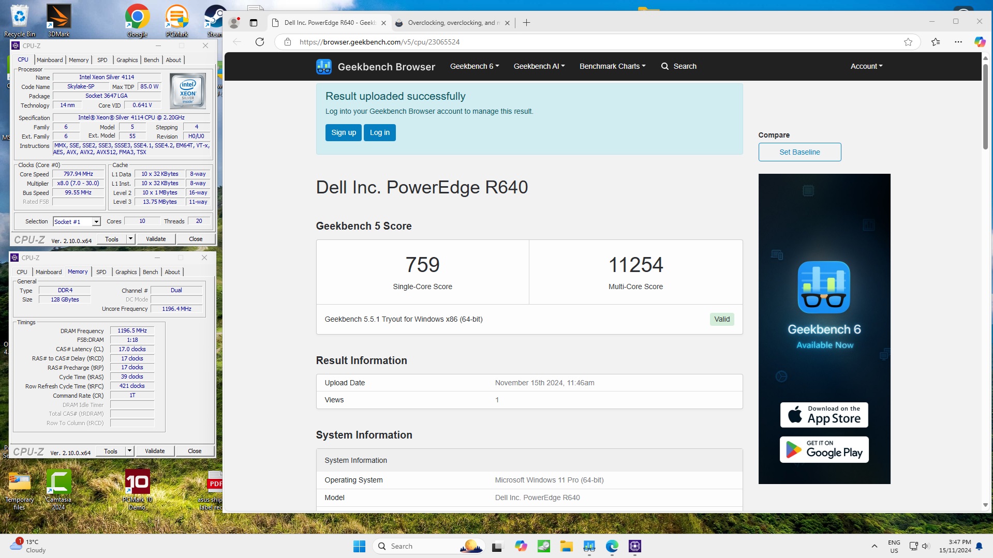Screen dimensions: 993x558
Task: Expand Benchmark Charts dropdown menu
Action: [x=612, y=66]
